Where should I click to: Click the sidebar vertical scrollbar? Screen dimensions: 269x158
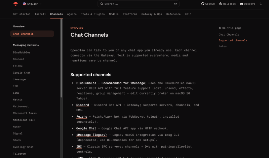pyautogui.click(x=61, y=58)
